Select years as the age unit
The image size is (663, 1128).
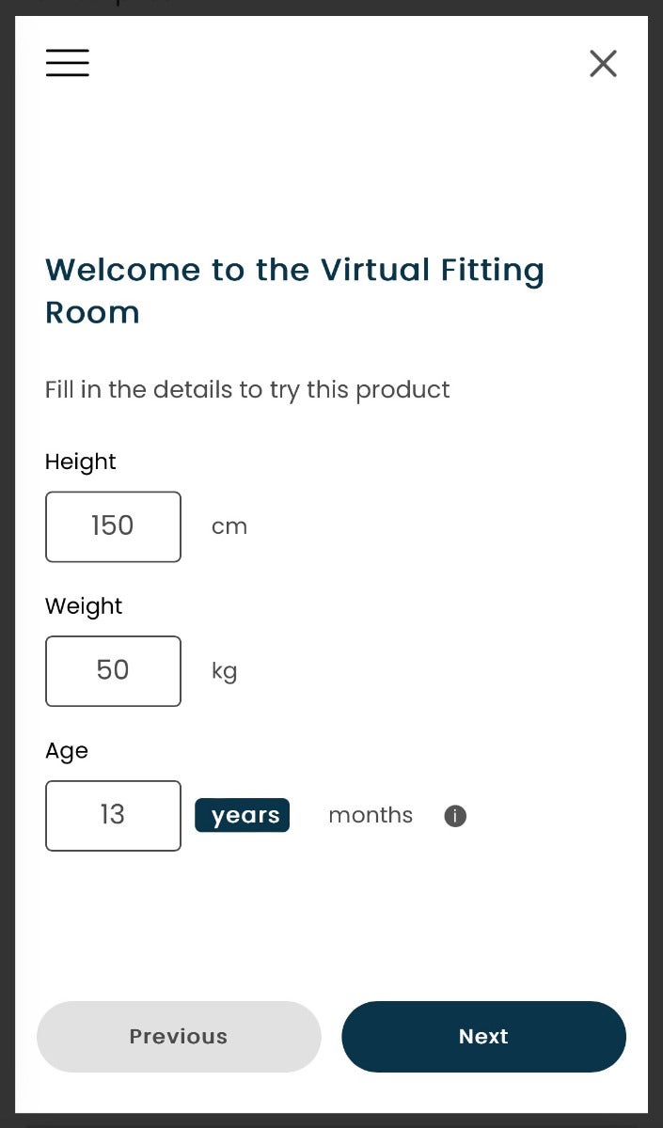click(242, 815)
